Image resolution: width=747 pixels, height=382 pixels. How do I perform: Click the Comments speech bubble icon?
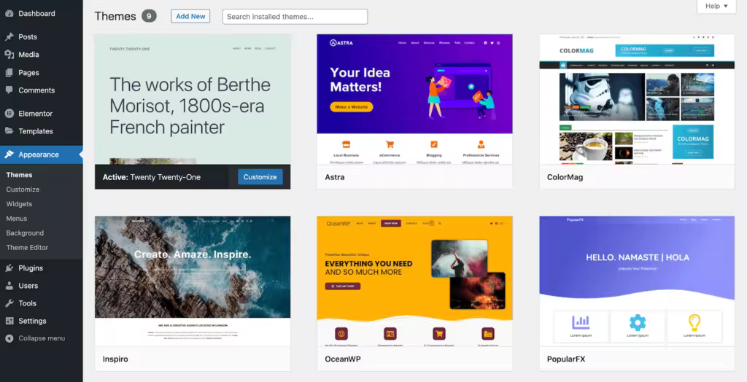click(x=9, y=90)
